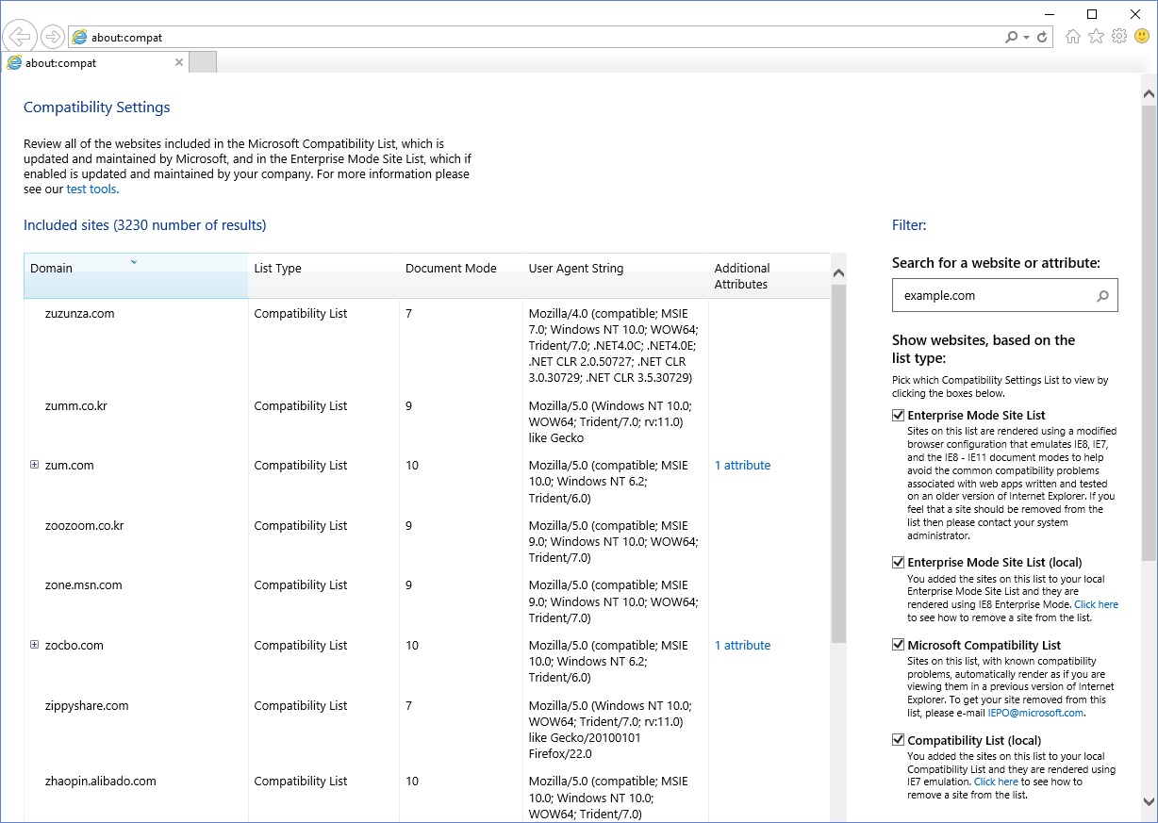Uncheck Enterprise Mode Site List (local)
Screen dimensions: 1158x823
pos(898,562)
